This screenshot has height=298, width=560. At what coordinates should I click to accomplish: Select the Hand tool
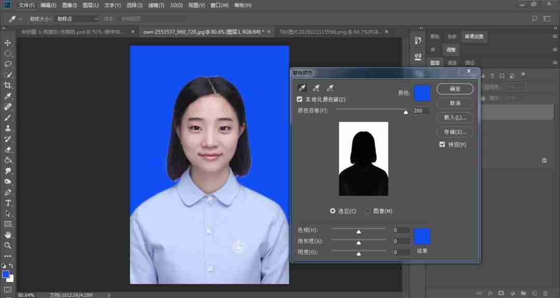[7, 235]
